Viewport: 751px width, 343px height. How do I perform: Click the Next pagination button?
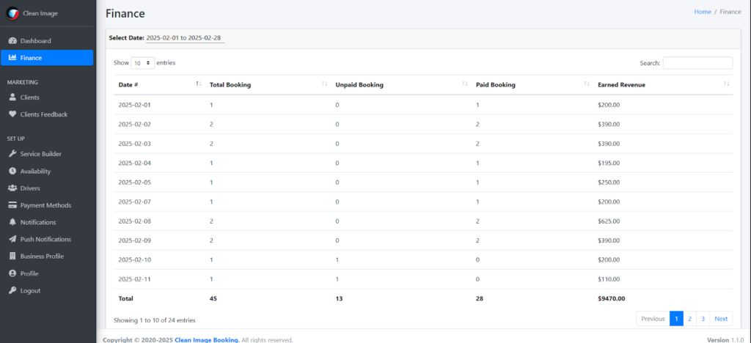(x=721, y=319)
